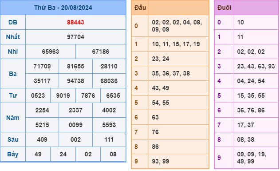This screenshot has height=171, width=280.
Task: Click Đuôi cell '15, 35, 55'
Action: click(256, 95)
